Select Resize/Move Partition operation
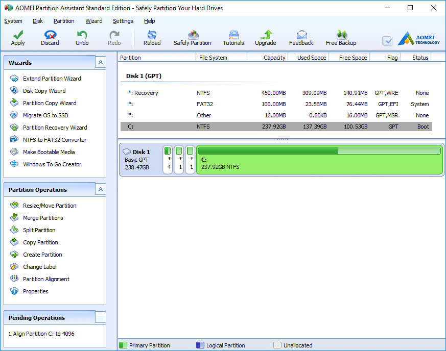446x351 pixels. (x=50, y=206)
